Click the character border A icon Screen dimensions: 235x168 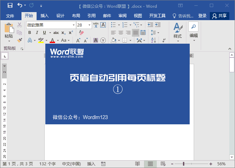pos(103,25)
